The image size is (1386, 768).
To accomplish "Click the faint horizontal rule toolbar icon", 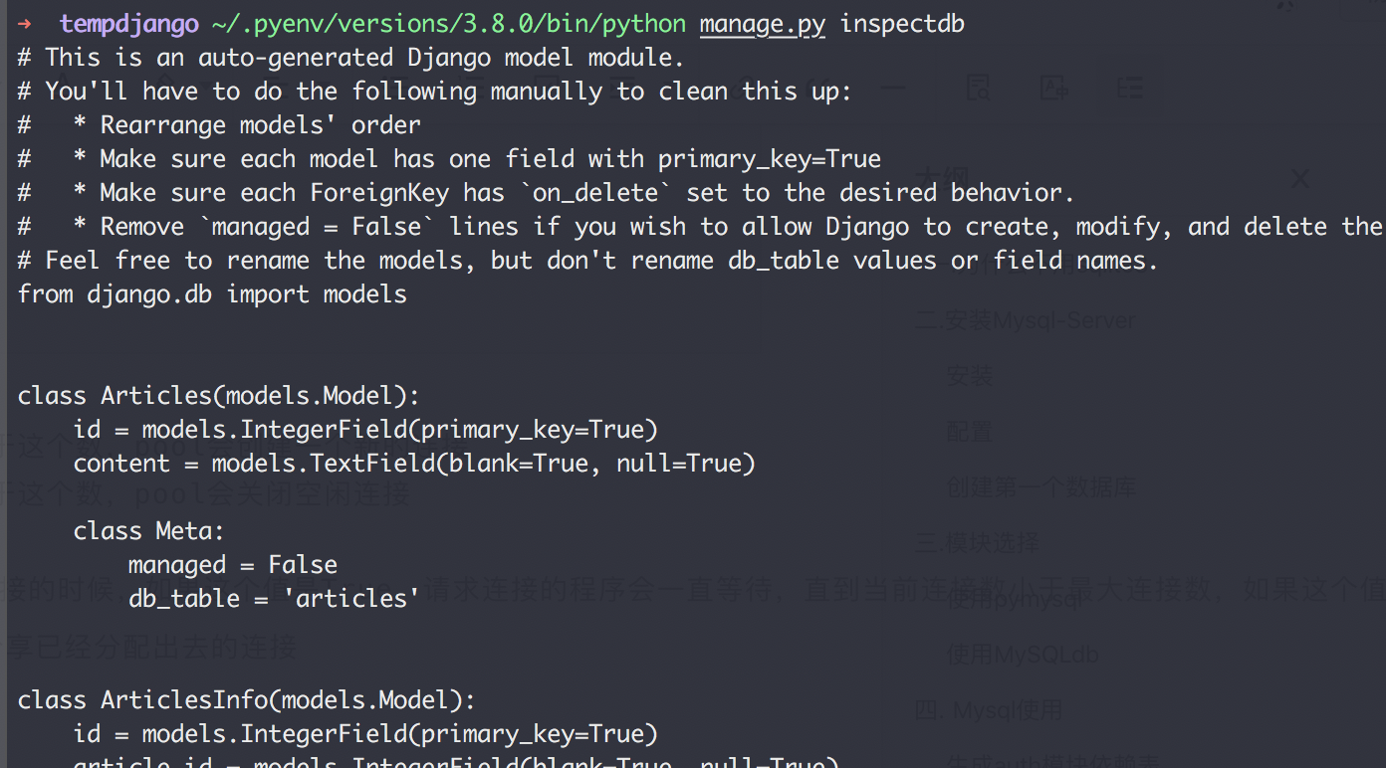I will (894, 88).
